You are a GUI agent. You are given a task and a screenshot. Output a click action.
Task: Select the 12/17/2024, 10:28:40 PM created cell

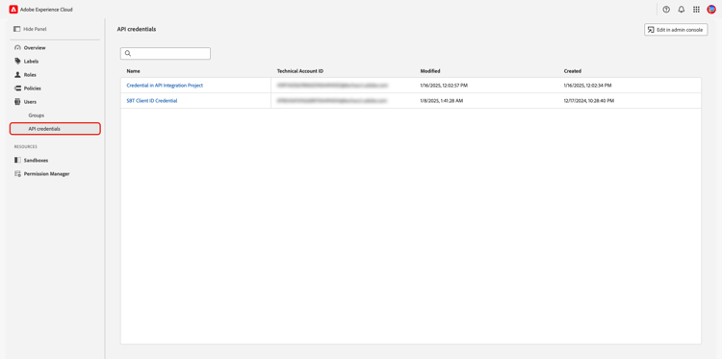pos(589,100)
